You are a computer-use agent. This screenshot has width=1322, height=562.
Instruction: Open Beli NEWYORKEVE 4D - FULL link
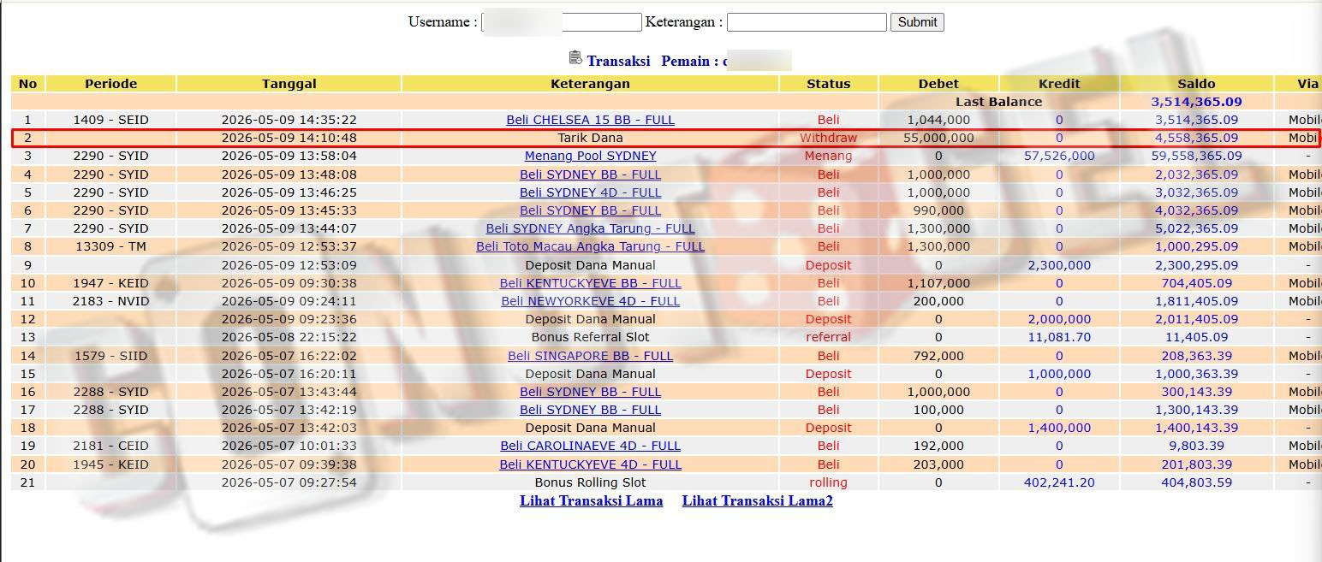coord(590,301)
